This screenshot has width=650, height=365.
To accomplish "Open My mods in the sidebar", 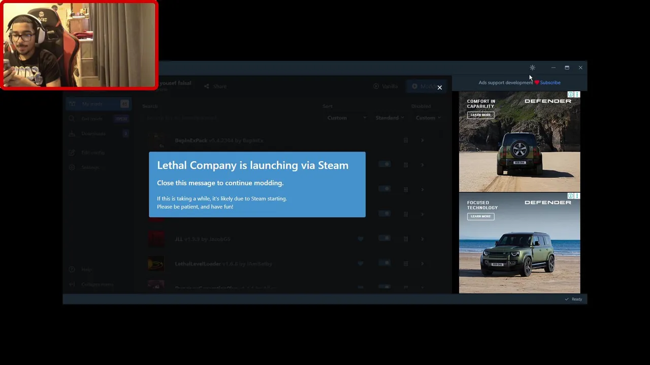I will [99, 104].
